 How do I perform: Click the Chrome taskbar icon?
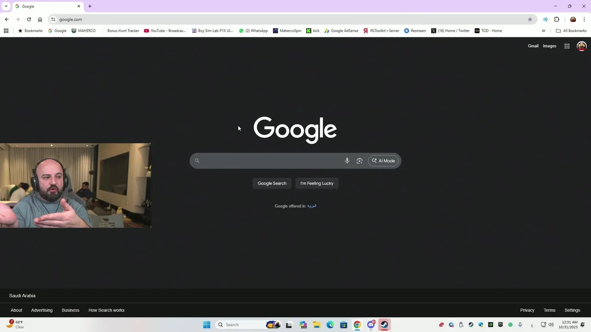point(357,325)
